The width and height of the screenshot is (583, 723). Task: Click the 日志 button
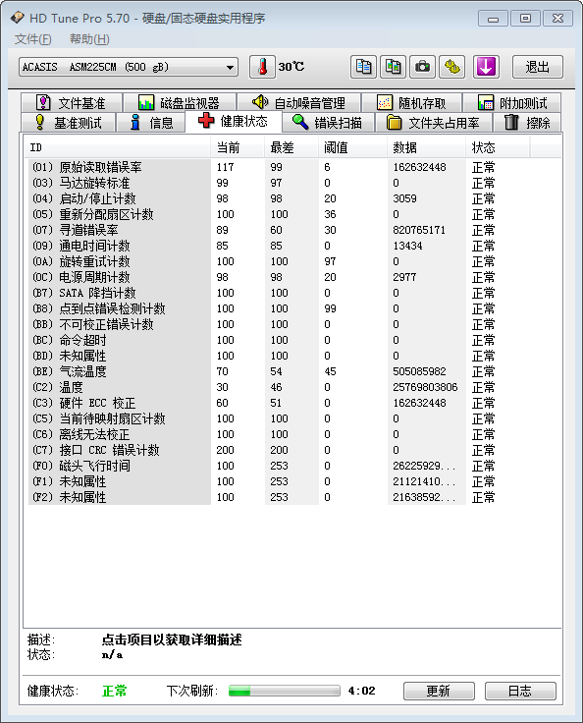pyautogui.click(x=520, y=691)
